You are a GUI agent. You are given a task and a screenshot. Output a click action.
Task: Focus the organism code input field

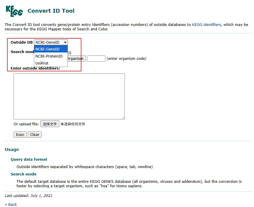tap(96, 59)
